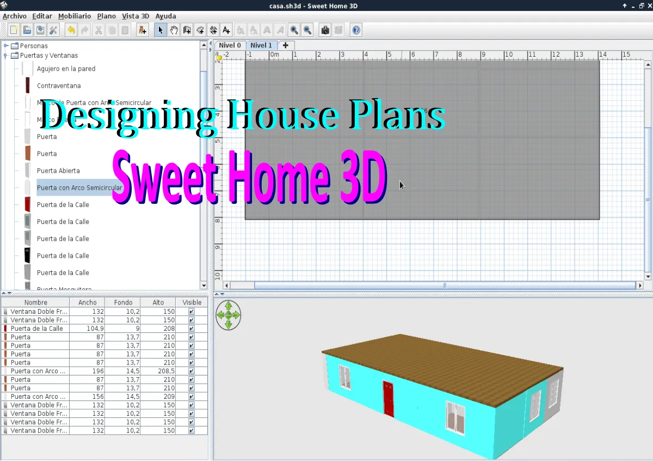Sort furniture by the Visible column header
Viewport: 653px width, 461px height.
(192, 302)
